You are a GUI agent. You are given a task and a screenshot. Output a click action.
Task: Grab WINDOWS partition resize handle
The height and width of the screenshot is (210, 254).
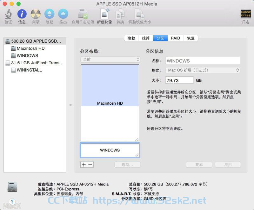click(137, 155)
